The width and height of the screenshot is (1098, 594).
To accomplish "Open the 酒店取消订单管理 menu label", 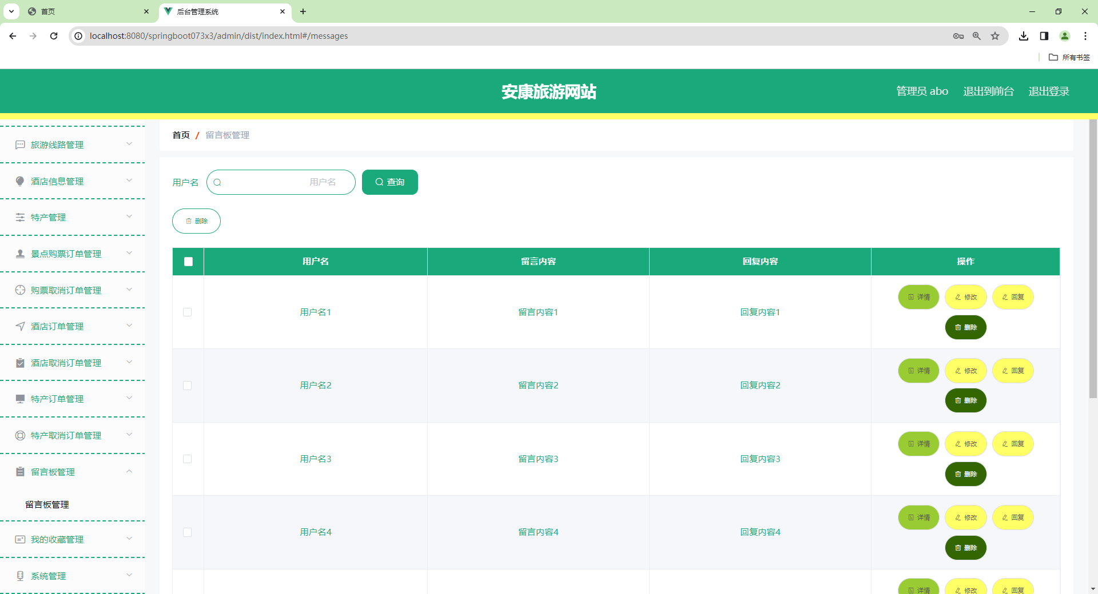I will tap(66, 363).
